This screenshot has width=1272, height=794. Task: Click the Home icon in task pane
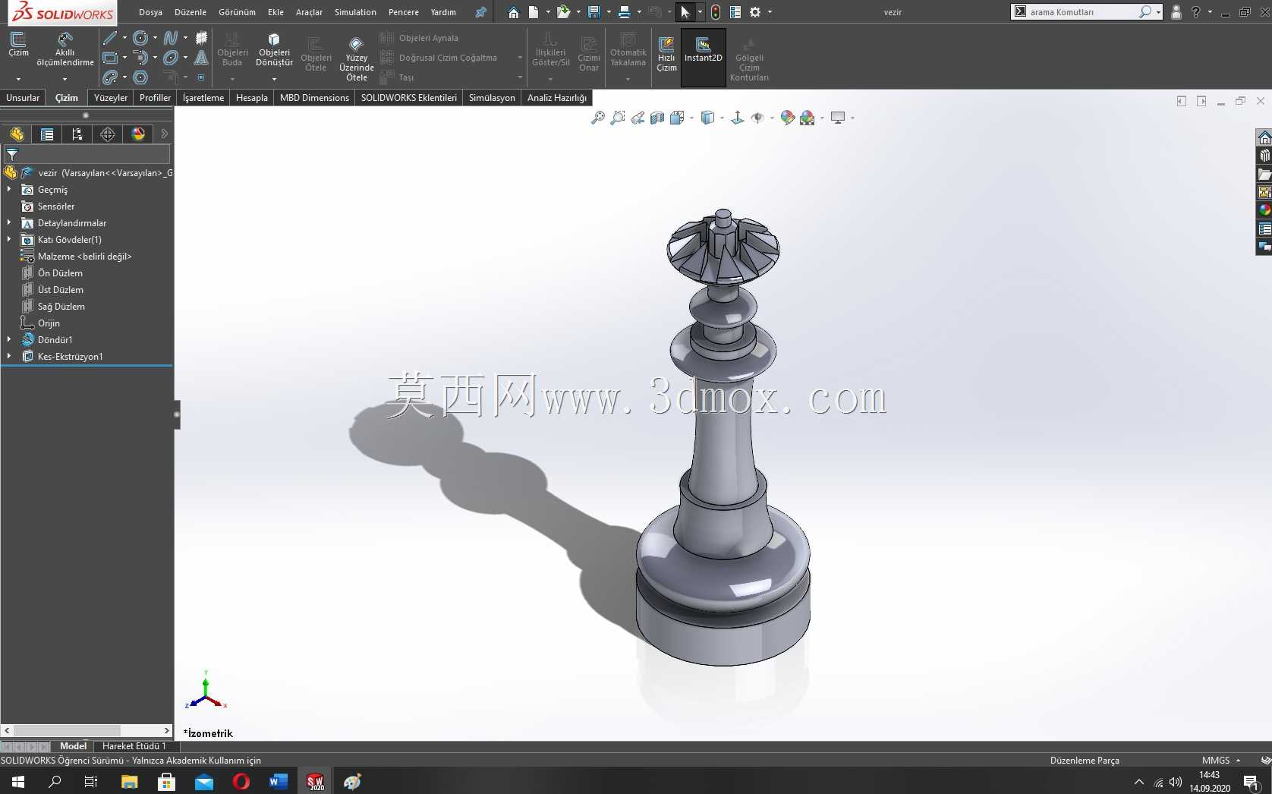(1264, 137)
